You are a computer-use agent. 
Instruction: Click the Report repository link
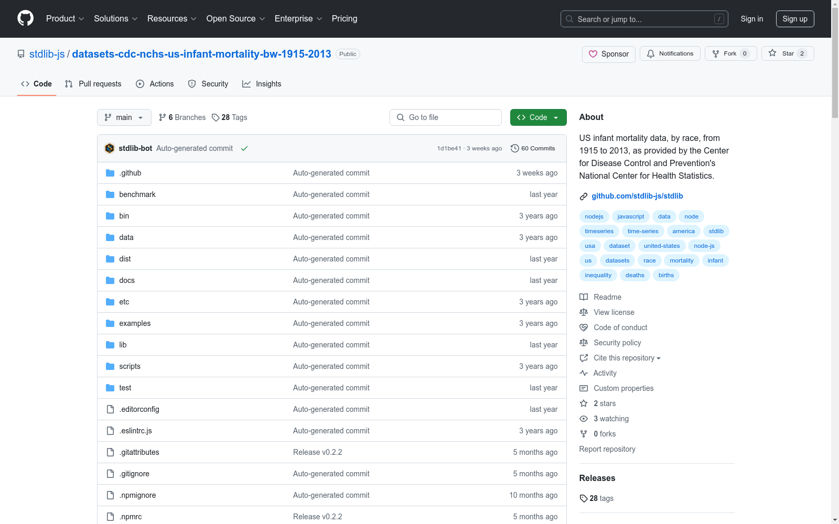point(607,449)
